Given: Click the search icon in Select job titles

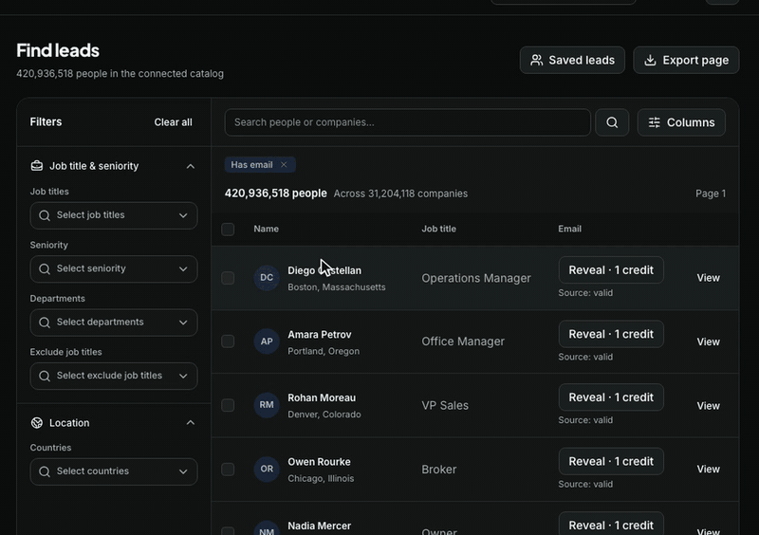Looking at the screenshot, I should coord(45,215).
